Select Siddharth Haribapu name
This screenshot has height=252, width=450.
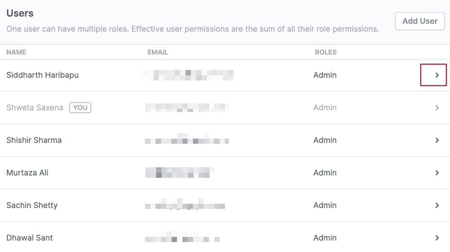point(42,75)
